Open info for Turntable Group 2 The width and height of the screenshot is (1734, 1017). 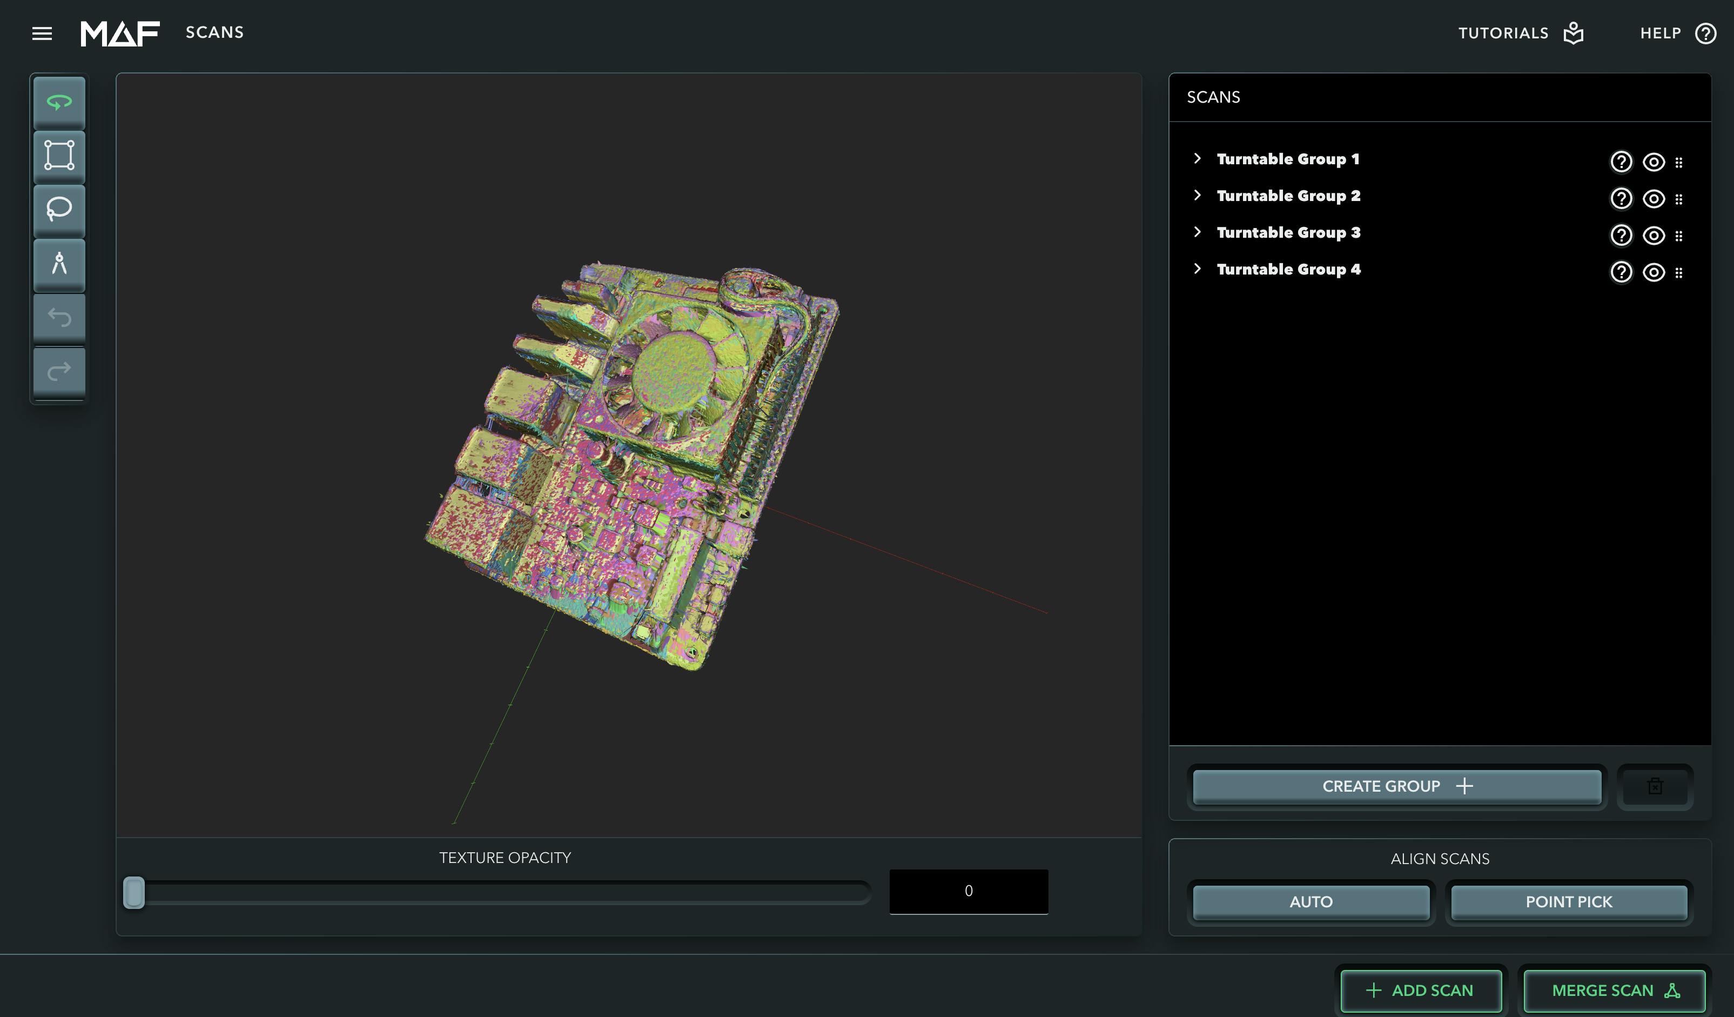pos(1621,198)
